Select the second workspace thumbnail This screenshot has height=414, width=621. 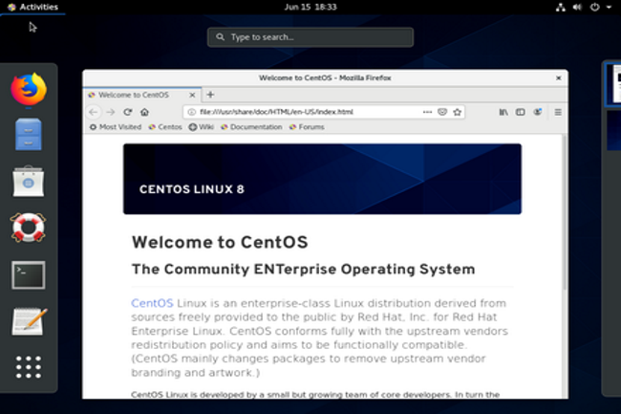[x=613, y=131]
